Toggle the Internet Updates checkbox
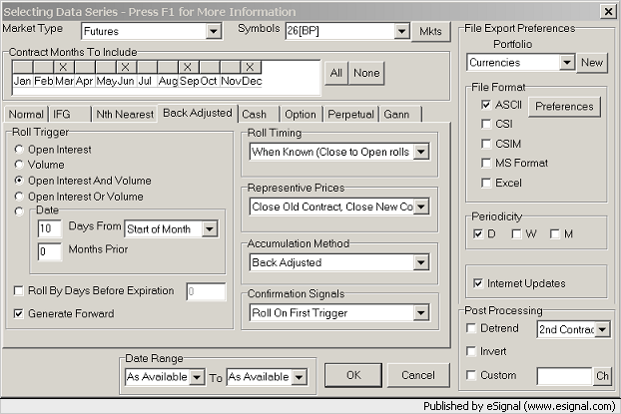The width and height of the screenshot is (621, 414). pos(478,283)
